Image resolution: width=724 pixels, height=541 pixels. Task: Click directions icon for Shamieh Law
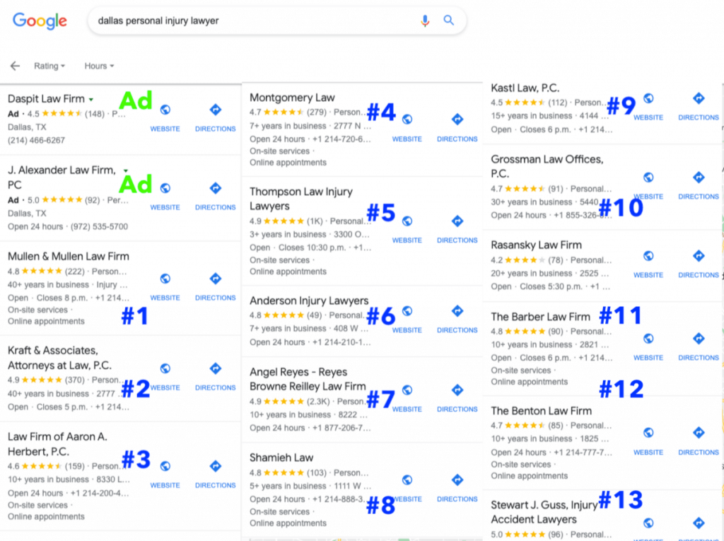coord(457,479)
